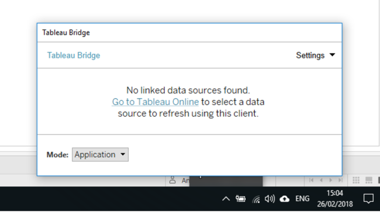Click the Tableau Bridge heading link
The width and height of the screenshot is (380, 220).
tap(73, 56)
